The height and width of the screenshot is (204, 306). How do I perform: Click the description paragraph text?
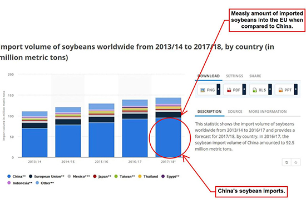pos(245,136)
